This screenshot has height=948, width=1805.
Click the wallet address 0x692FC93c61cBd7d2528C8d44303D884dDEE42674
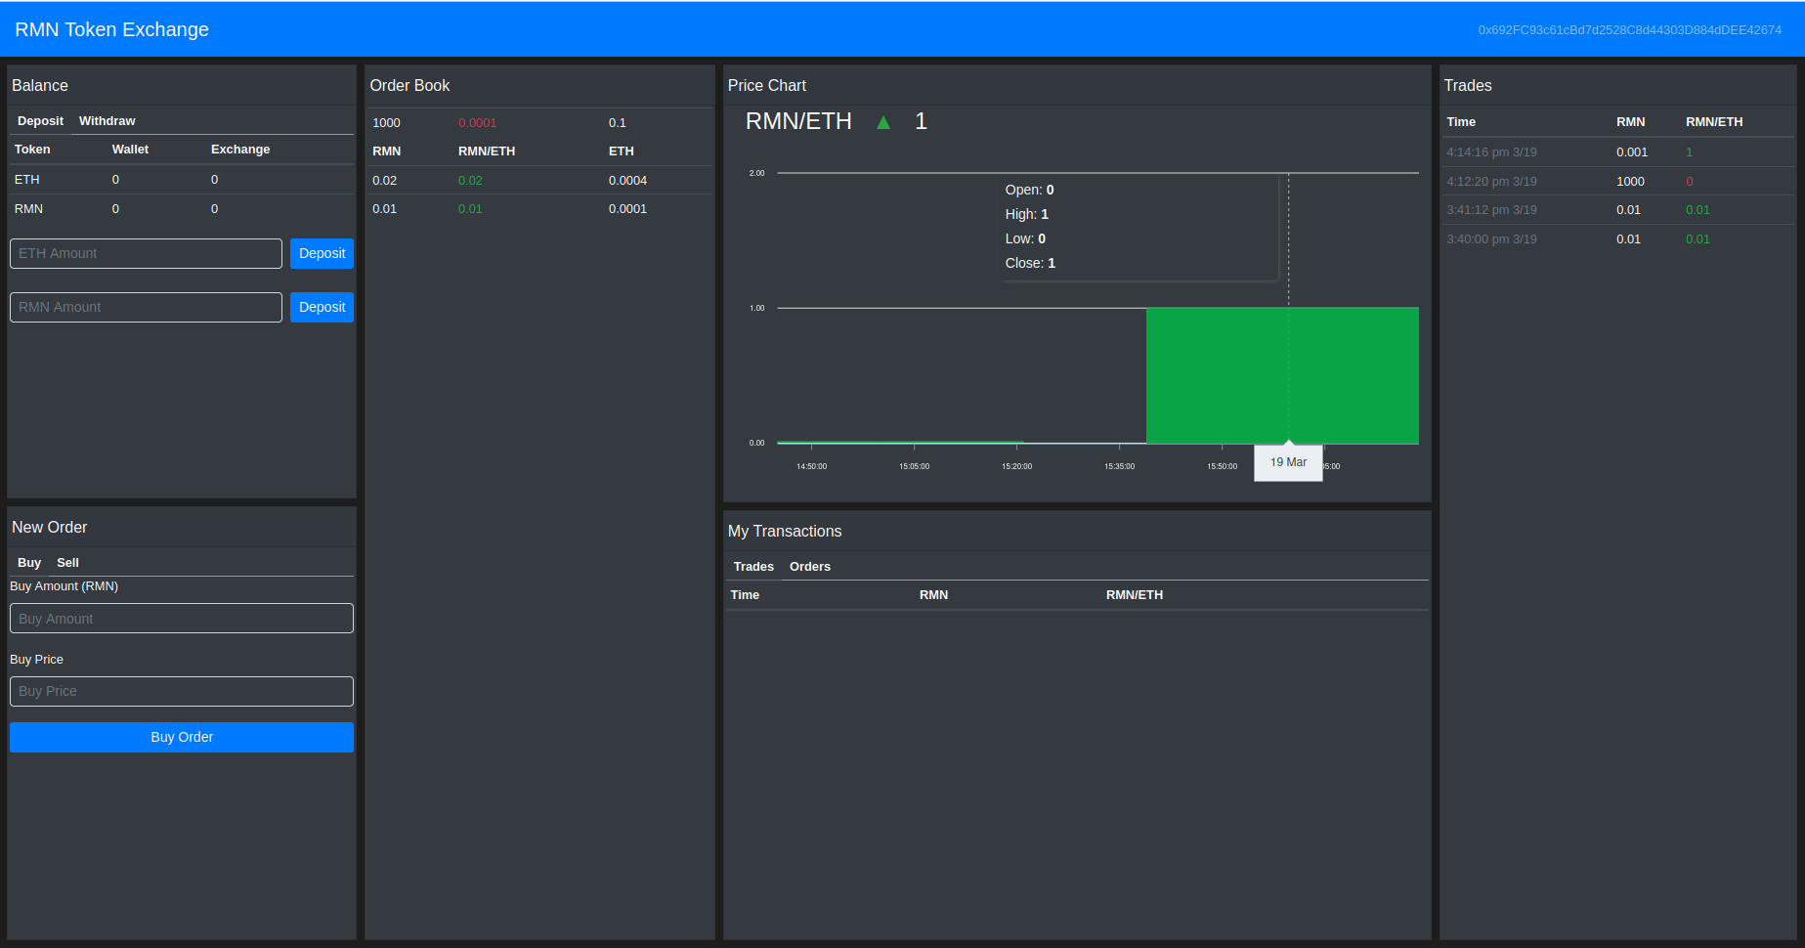(x=1629, y=30)
